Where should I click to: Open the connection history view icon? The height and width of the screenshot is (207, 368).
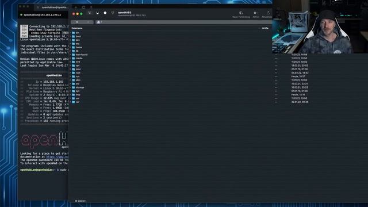click(x=105, y=13)
